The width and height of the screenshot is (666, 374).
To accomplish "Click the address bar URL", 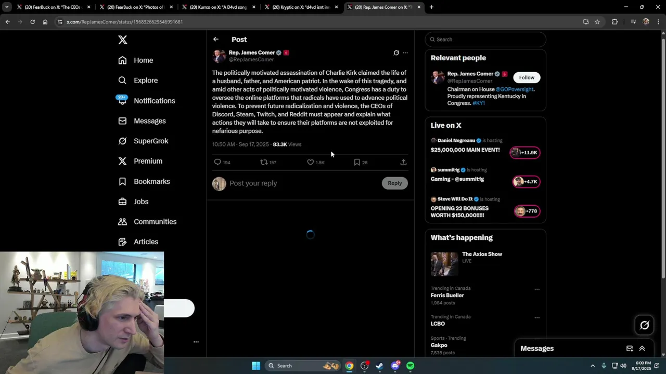I will 125,22.
